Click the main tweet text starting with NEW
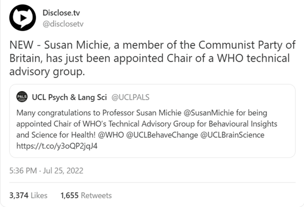This screenshot has height=207, width=304. (152, 59)
